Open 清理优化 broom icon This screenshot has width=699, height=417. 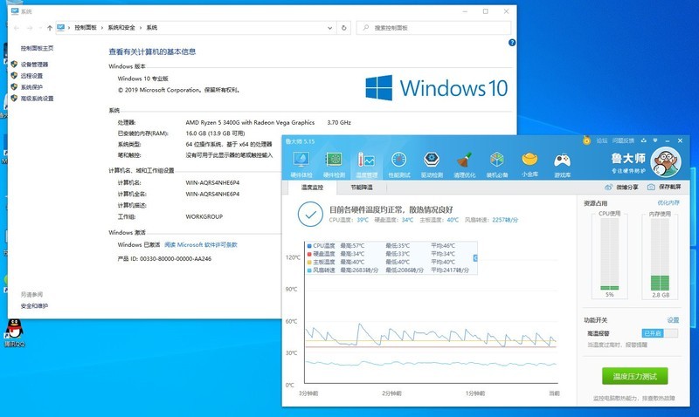465,164
